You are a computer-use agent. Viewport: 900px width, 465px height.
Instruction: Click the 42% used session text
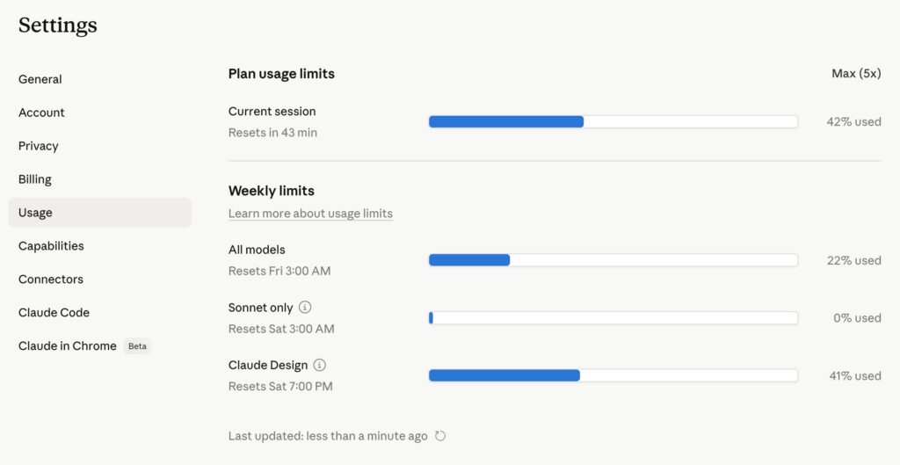[x=853, y=122]
